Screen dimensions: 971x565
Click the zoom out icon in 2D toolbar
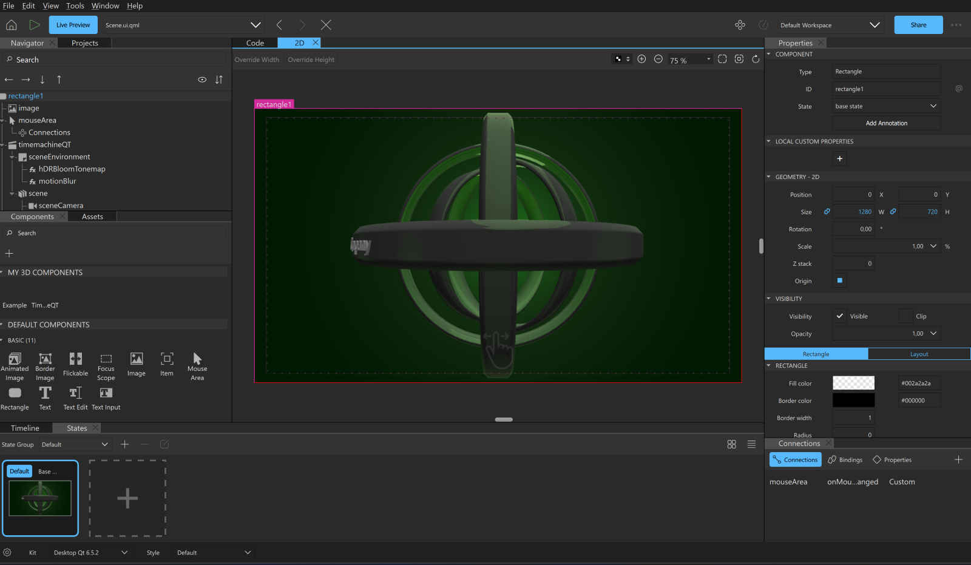click(658, 59)
